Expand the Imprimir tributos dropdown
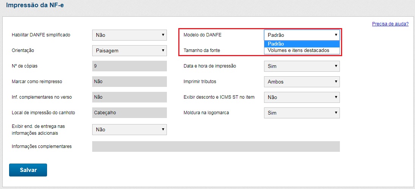 tap(302, 82)
